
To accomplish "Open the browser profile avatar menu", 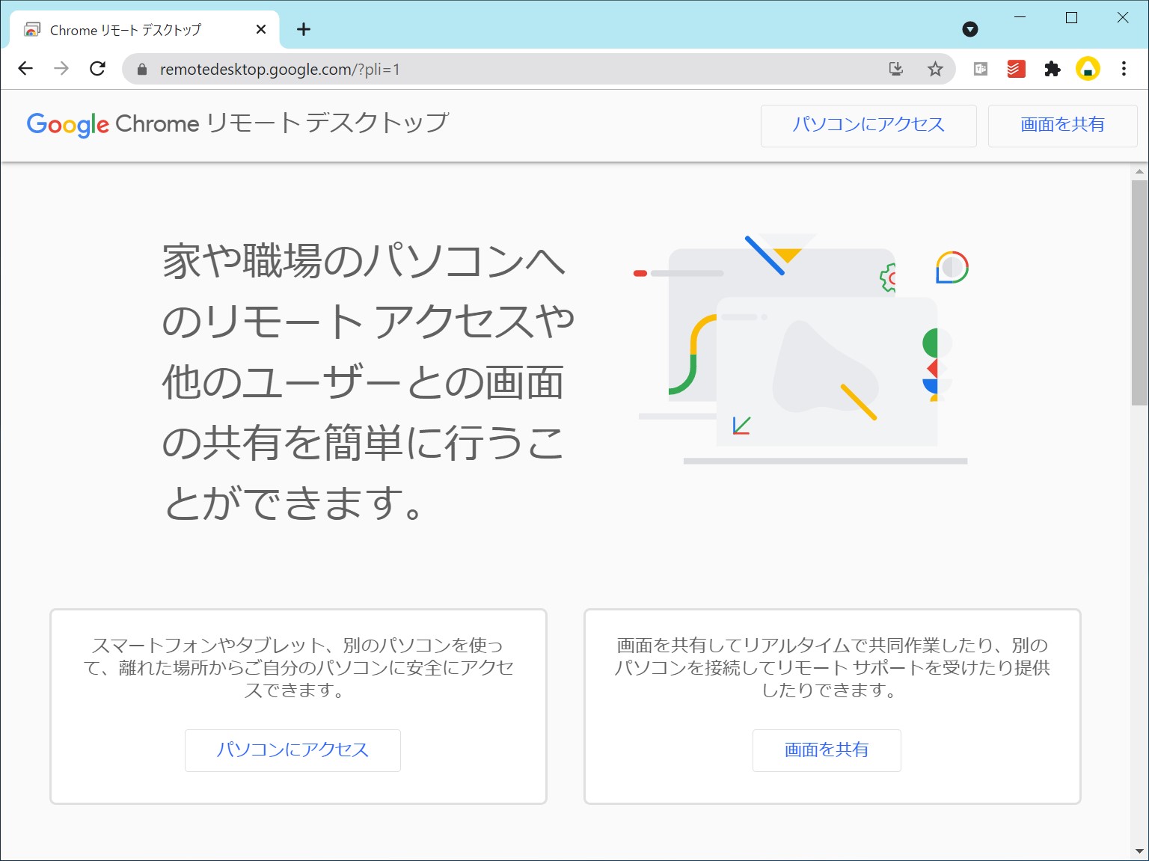I will (x=1088, y=68).
